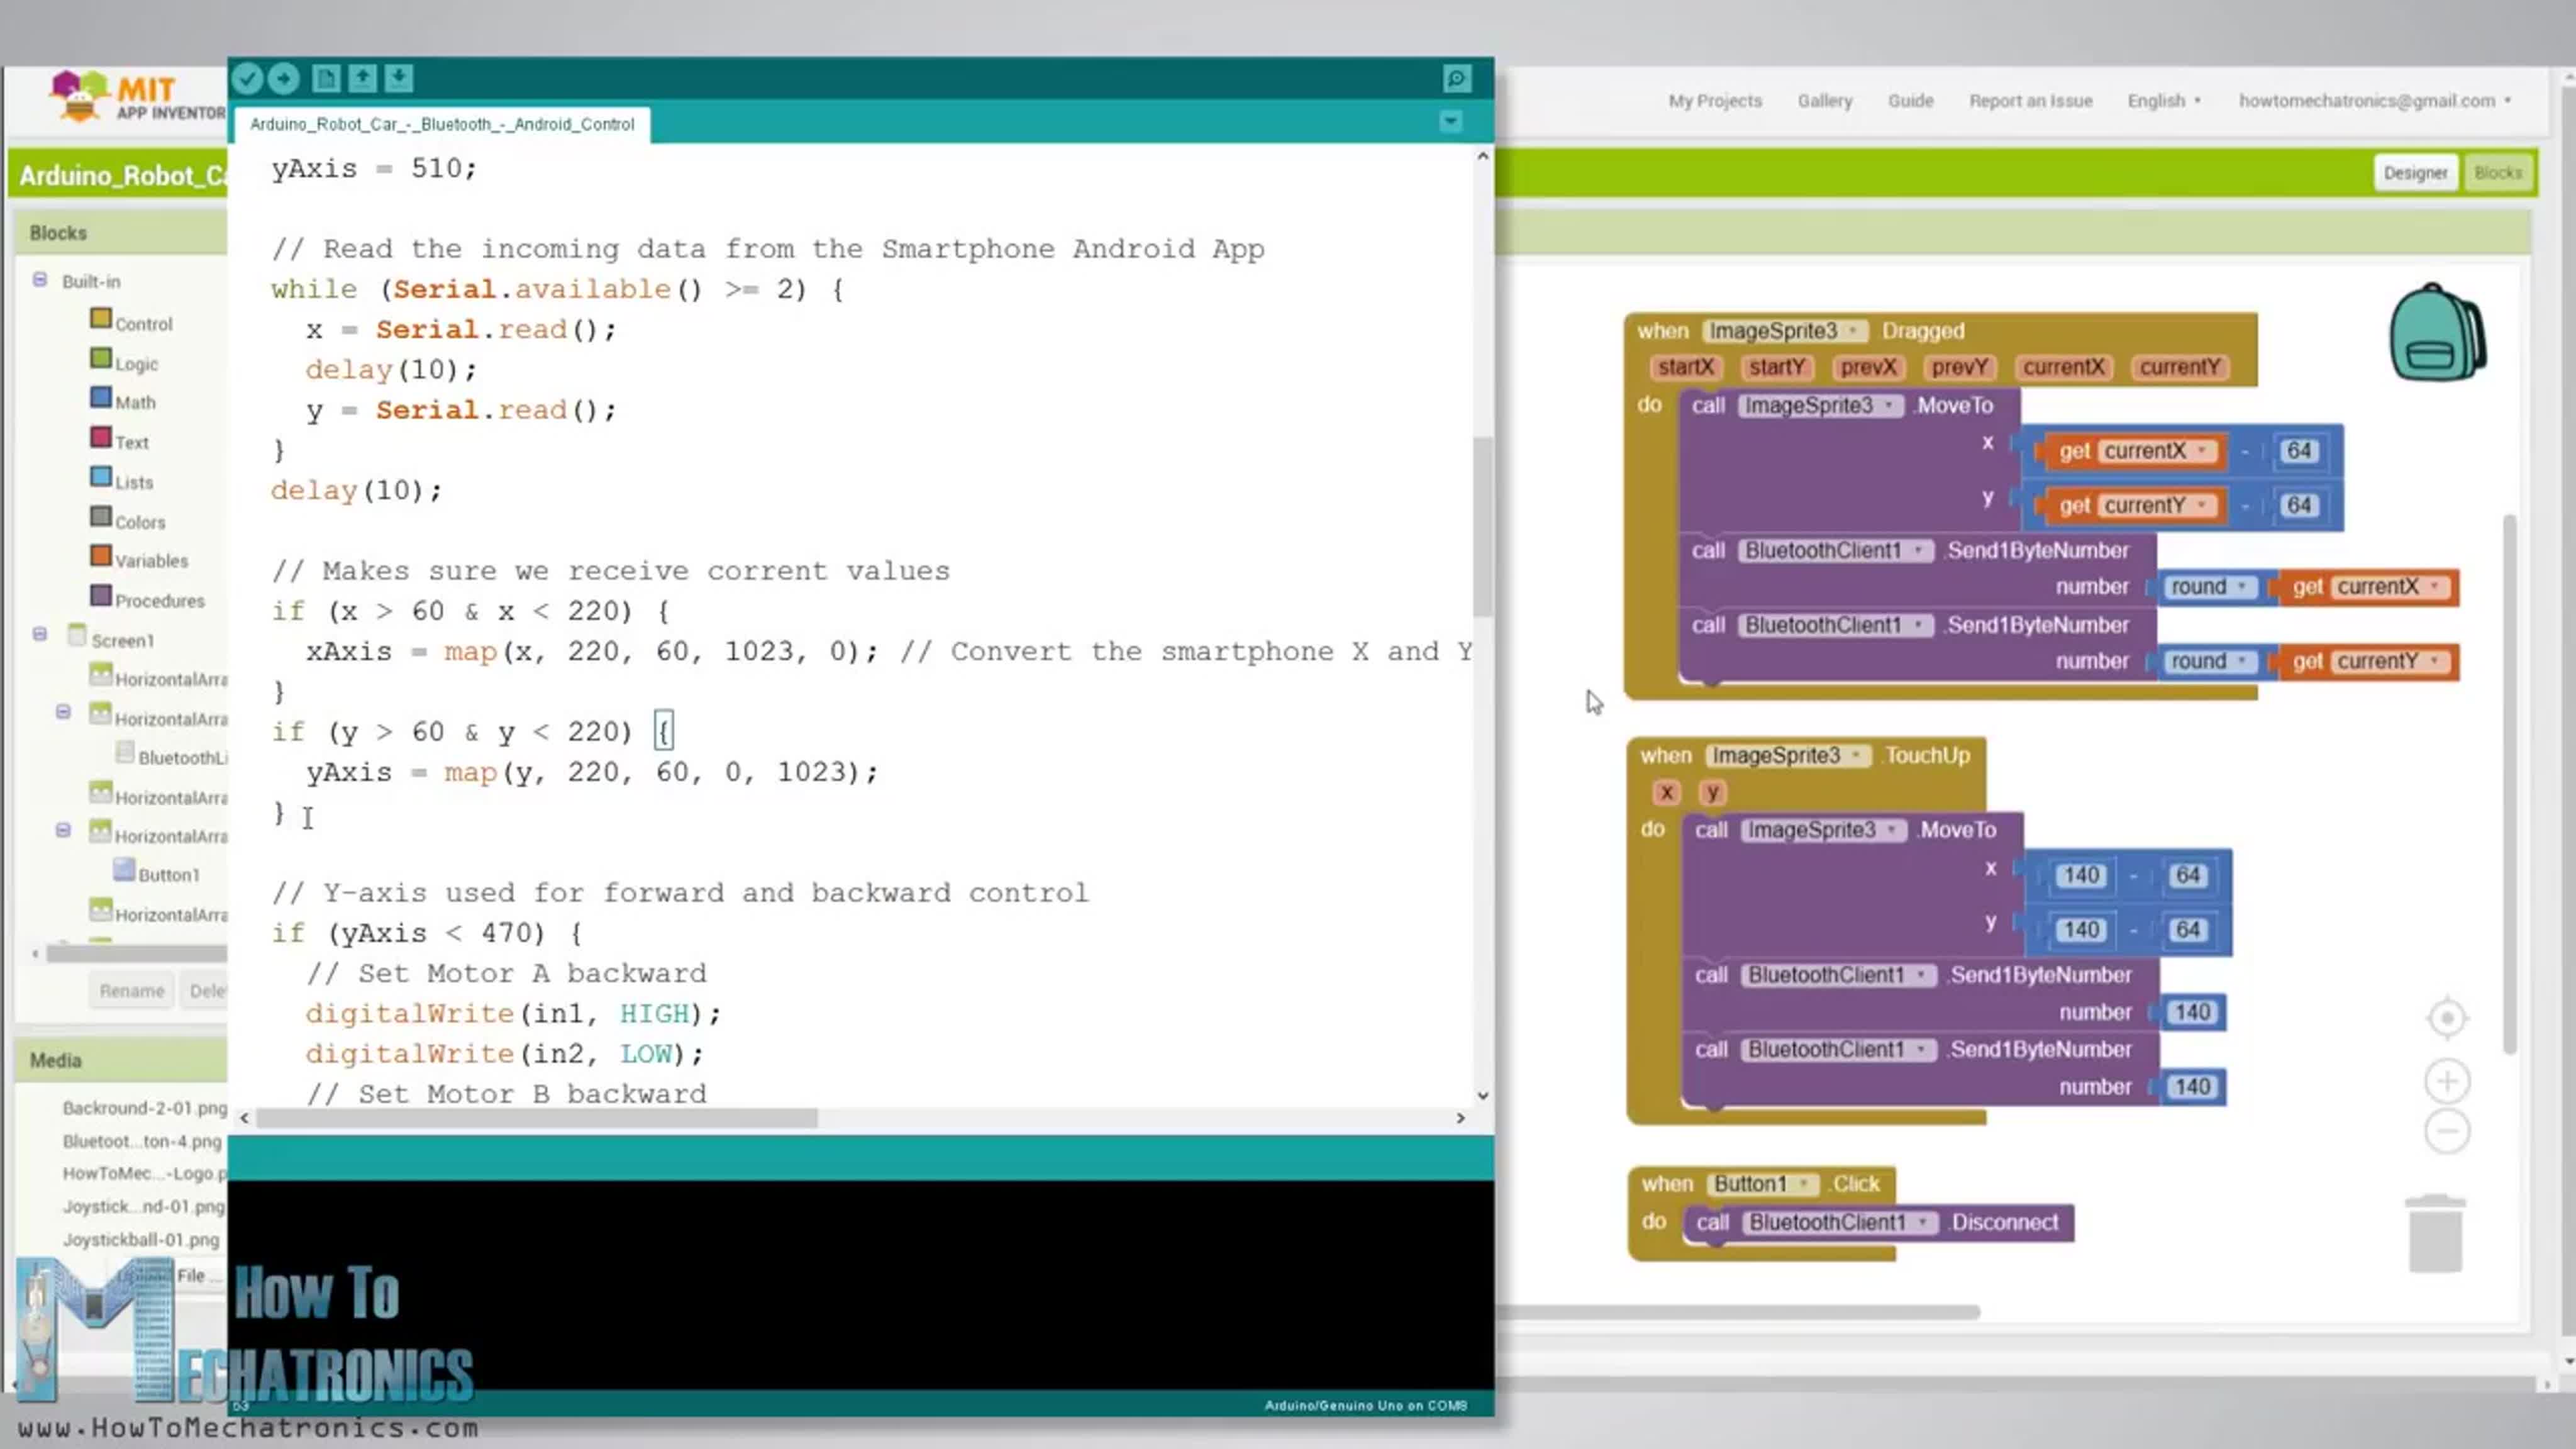Create a new sketch with New icon
Viewport: 2576px width, 1449px height.
tap(325, 78)
